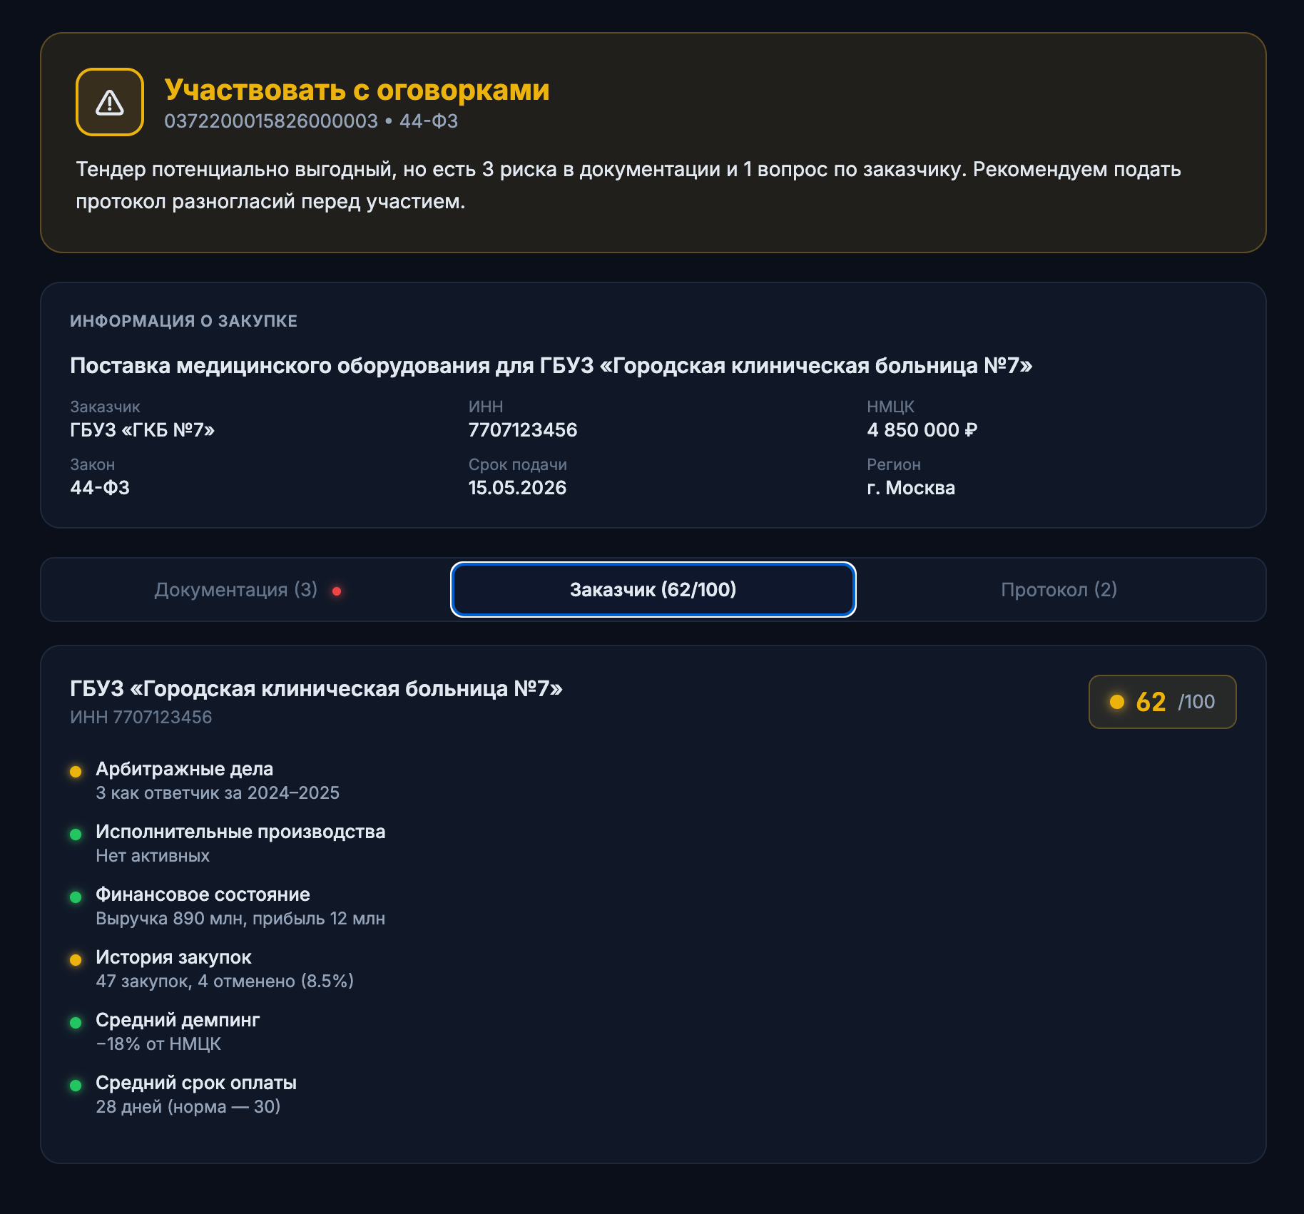1304x1214 pixels.
Task: Click the Средний демпинг row title
Action: [x=178, y=1020]
